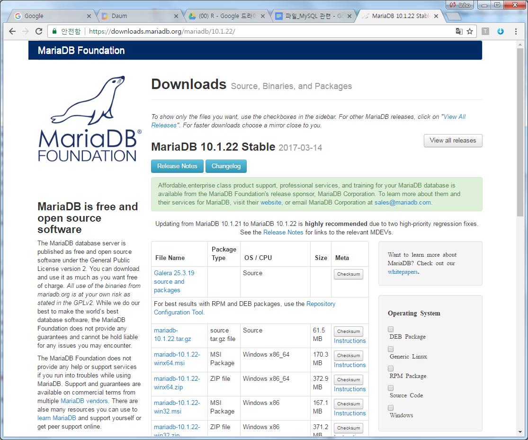Open Instructions for the tar.gz source file
The width and height of the screenshot is (528, 440).
pos(349,341)
